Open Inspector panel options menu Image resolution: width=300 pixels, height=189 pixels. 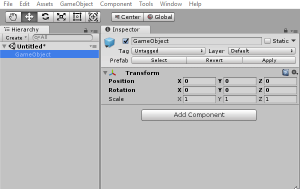click(x=294, y=31)
